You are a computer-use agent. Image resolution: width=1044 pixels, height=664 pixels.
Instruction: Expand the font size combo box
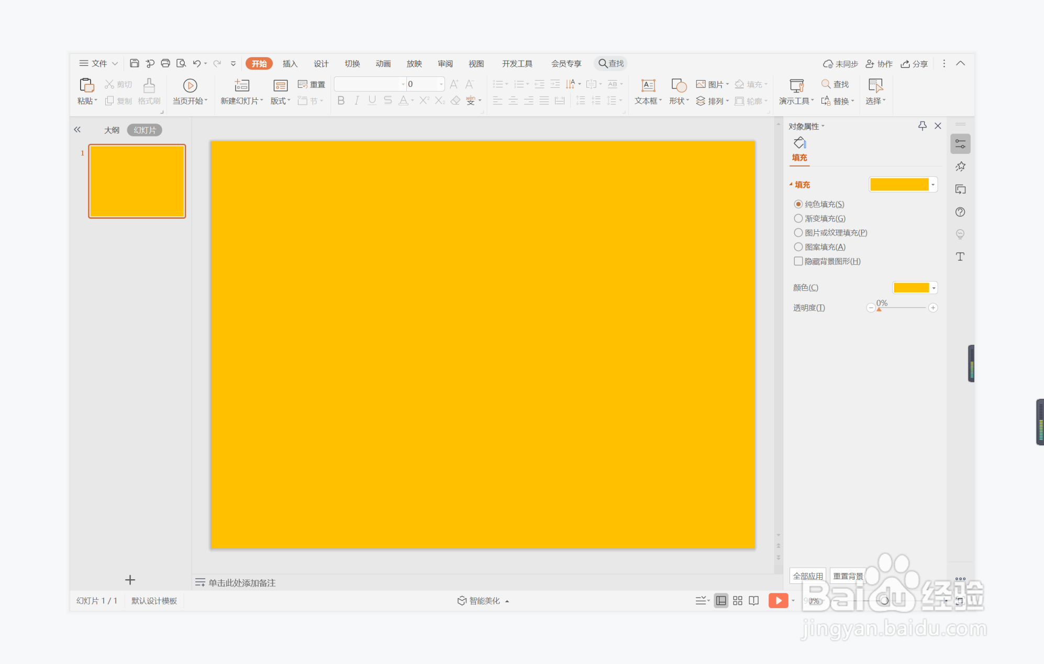pyautogui.click(x=441, y=84)
